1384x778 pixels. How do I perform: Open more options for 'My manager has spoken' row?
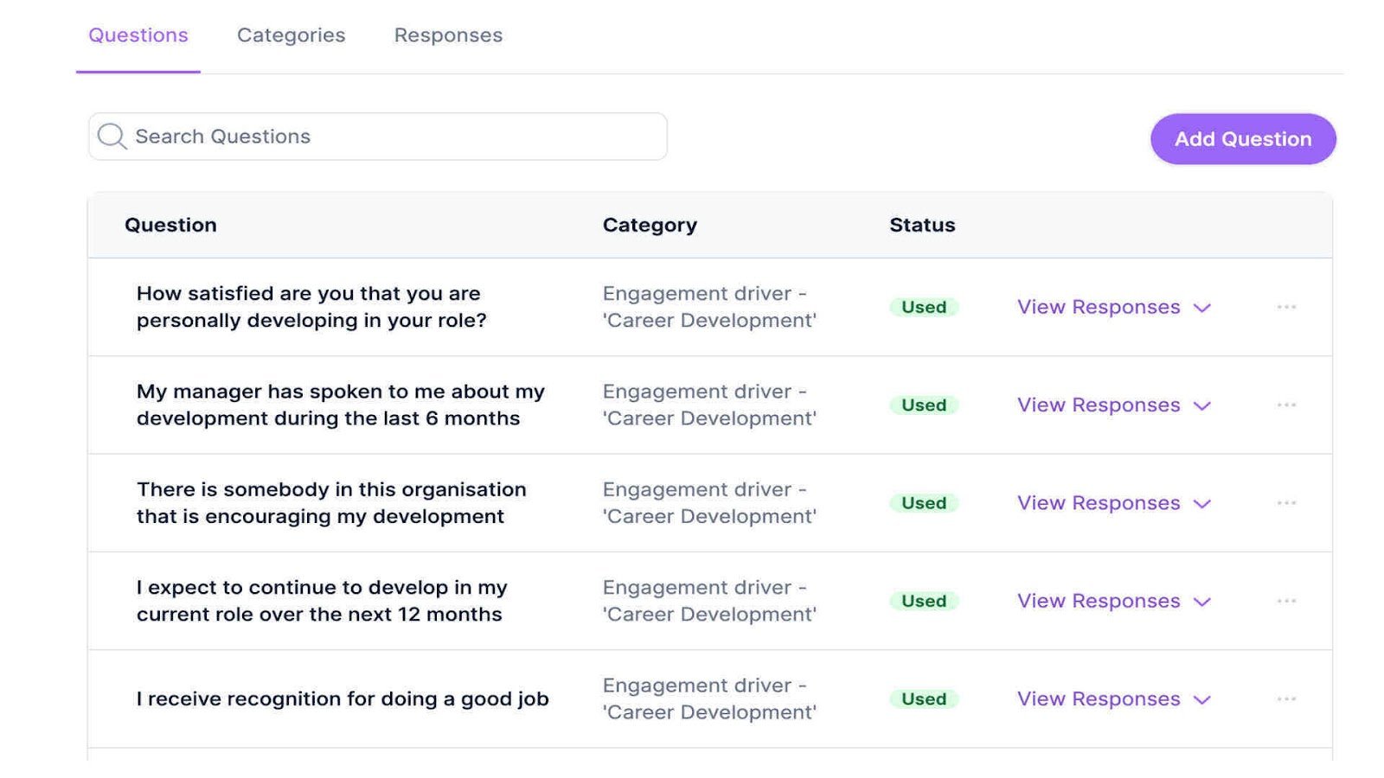coord(1286,405)
